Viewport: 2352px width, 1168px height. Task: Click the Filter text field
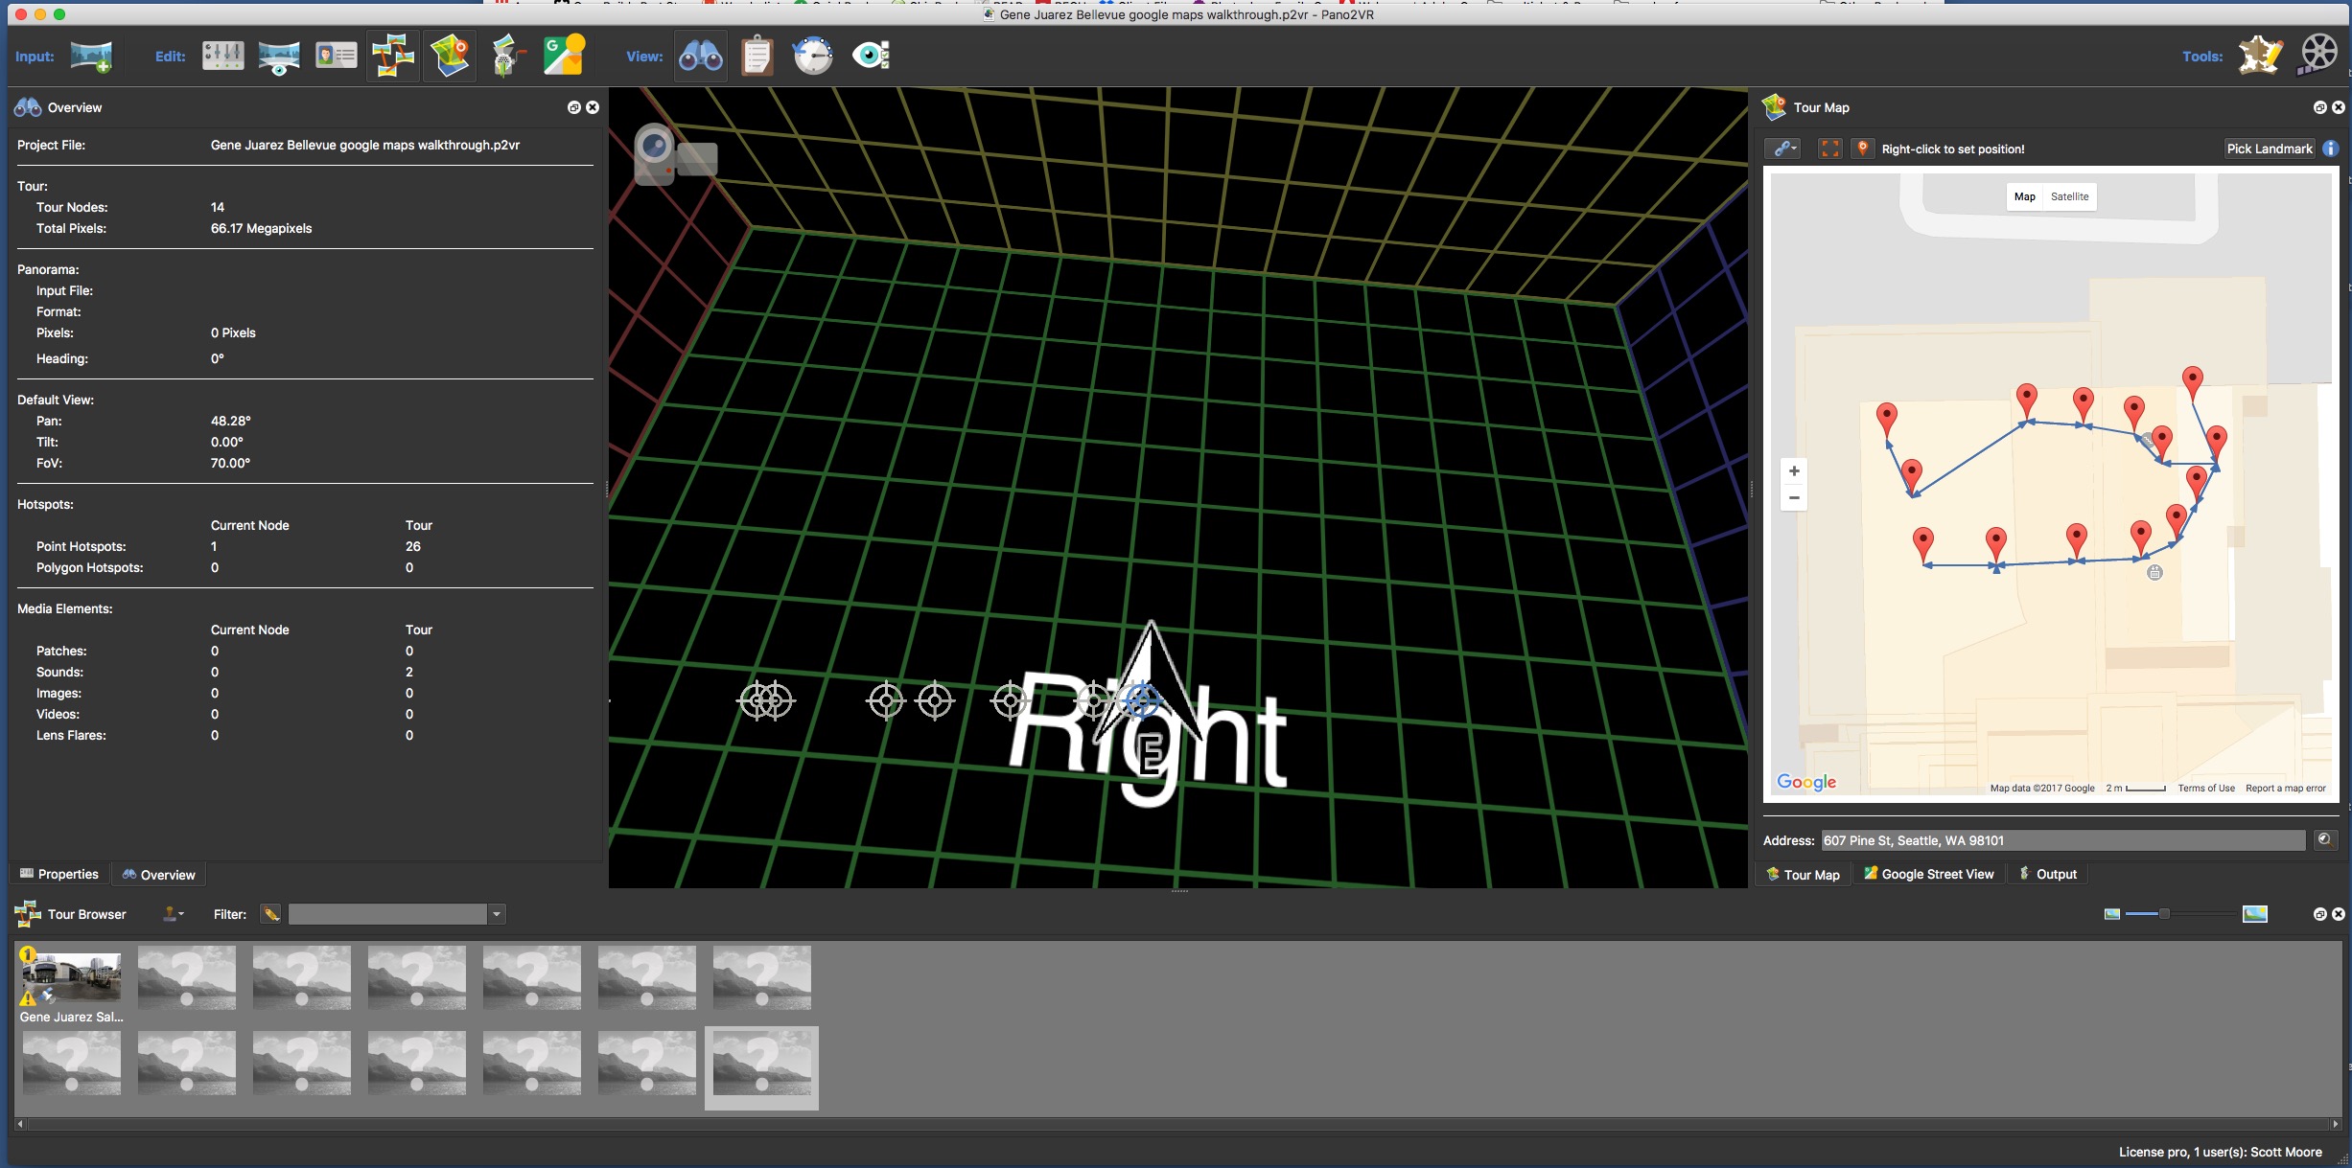388,914
